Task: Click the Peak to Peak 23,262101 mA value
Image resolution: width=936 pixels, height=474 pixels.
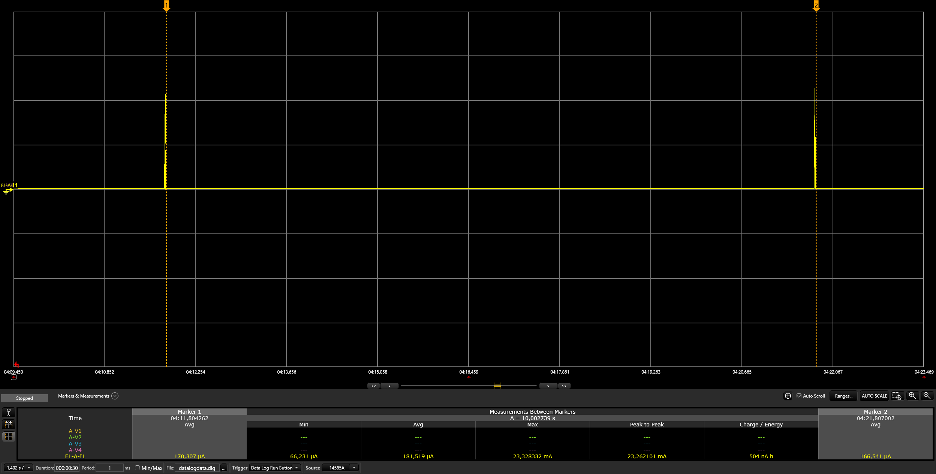Action: tap(647, 456)
